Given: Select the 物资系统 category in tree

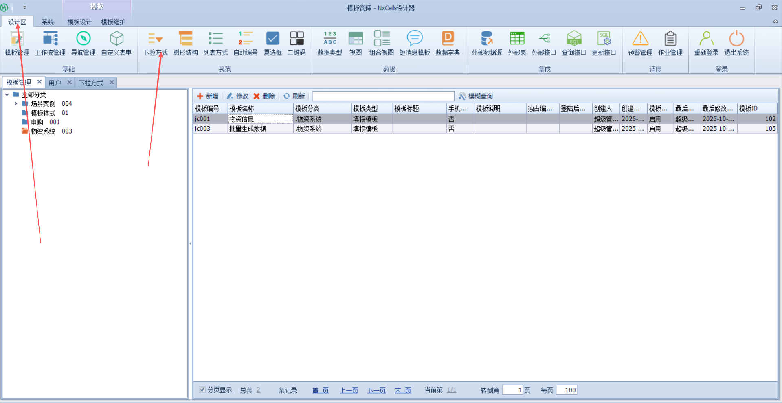Looking at the screenshot, I should 43,131.
